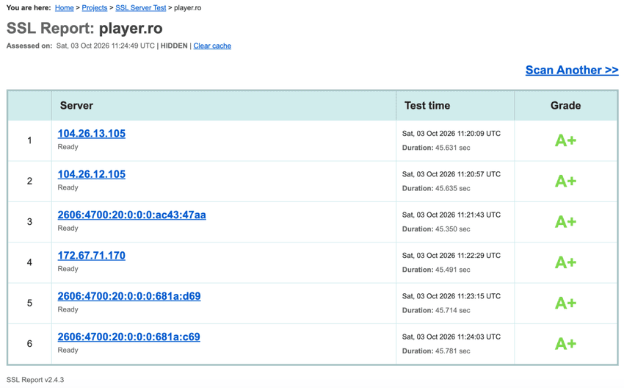
Task: Click the Clear cache link
Action: pyautogui.click(x=212, y=46)
